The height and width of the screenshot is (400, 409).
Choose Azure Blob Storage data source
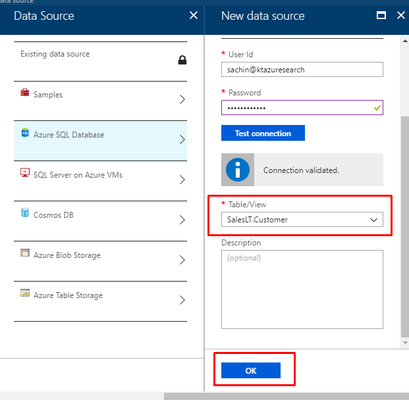click(100, 261)
